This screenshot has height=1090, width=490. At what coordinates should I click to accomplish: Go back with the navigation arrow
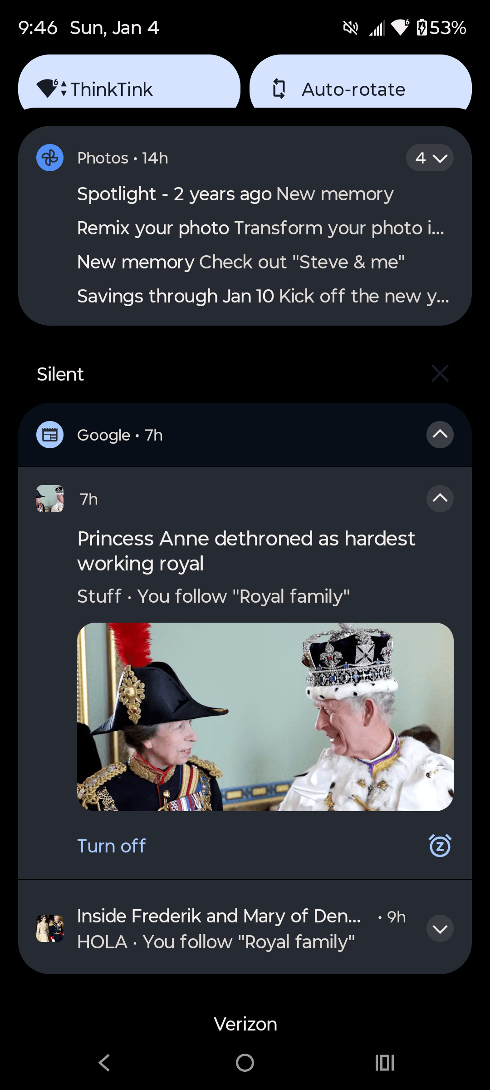pyautogui.click(x=104, y=1063)
